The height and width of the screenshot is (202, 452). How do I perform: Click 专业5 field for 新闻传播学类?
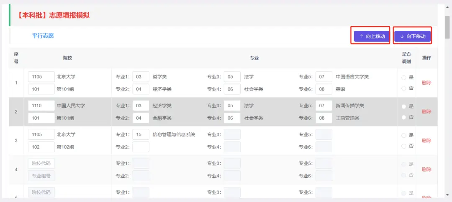pyautogui.click(x=324, y=106)
